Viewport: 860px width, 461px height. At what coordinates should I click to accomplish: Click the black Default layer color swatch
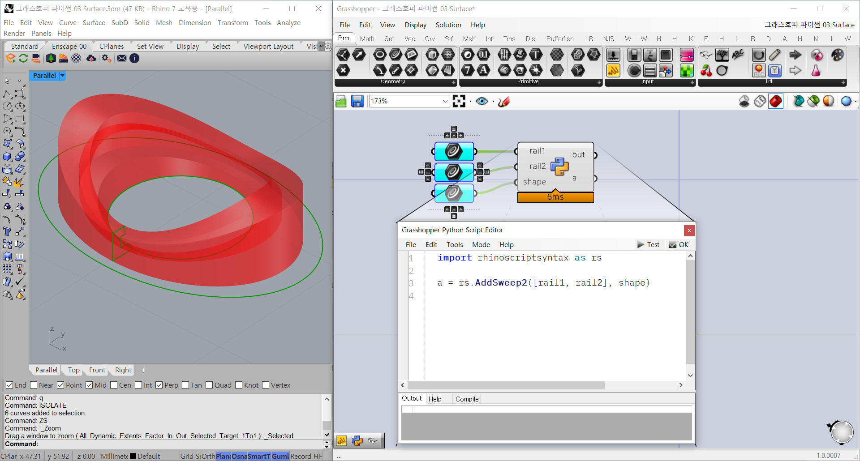click(x=133, y=457)
